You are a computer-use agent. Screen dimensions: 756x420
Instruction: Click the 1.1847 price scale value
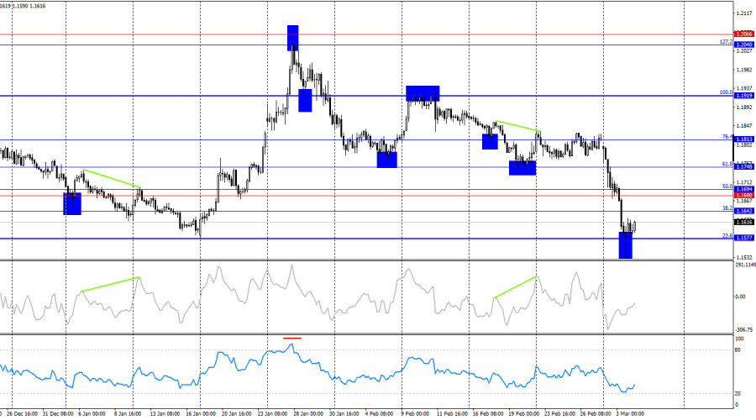(744, 126)
